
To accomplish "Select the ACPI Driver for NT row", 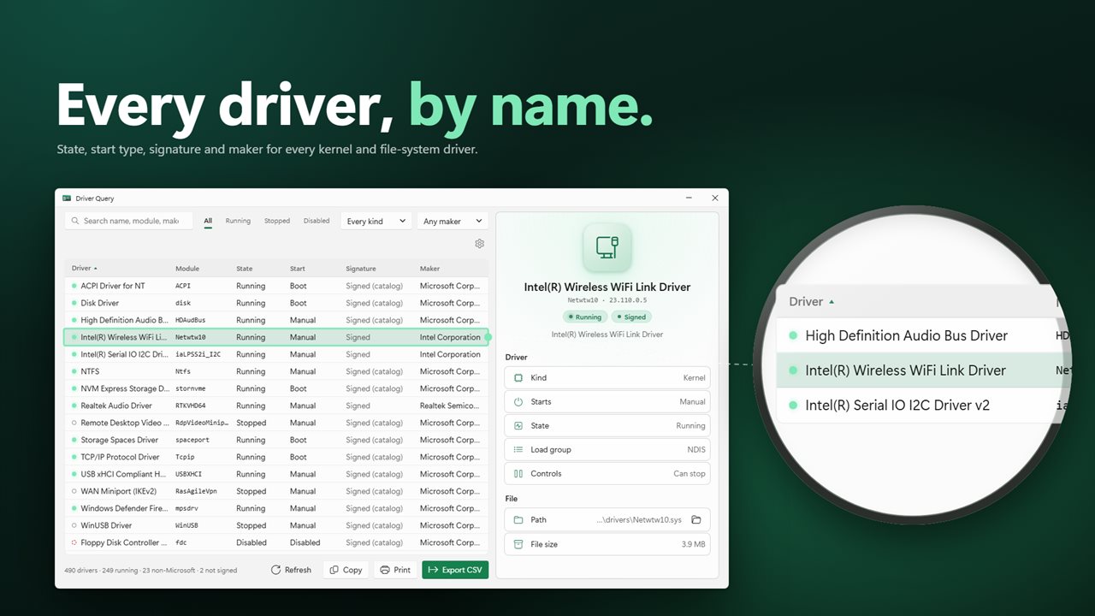I will click(x=276, y=286).
